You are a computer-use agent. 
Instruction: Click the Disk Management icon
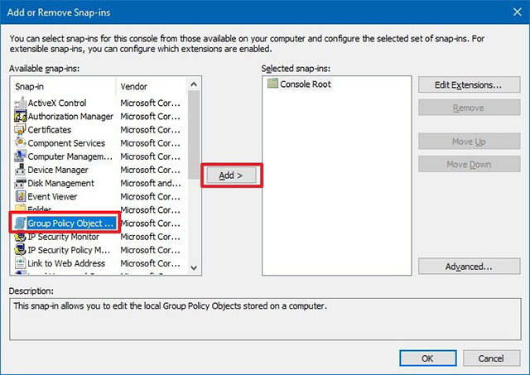coord(20,183)
